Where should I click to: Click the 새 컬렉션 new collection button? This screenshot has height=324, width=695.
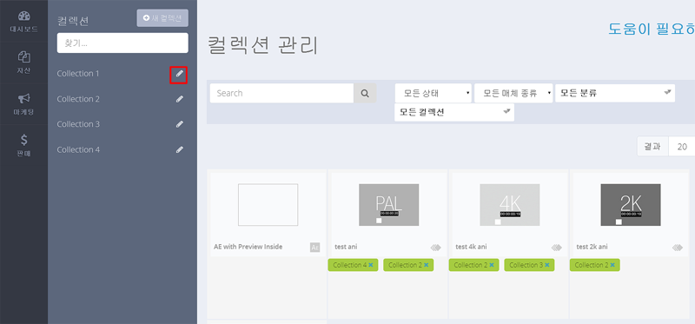[162, 17]
